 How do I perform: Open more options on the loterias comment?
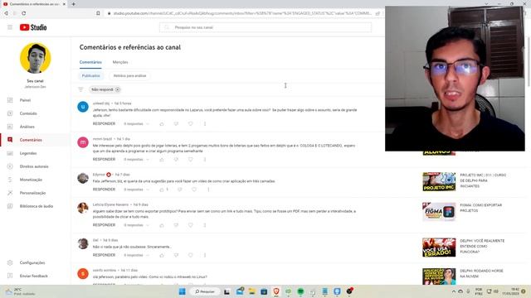click(205, 160)
